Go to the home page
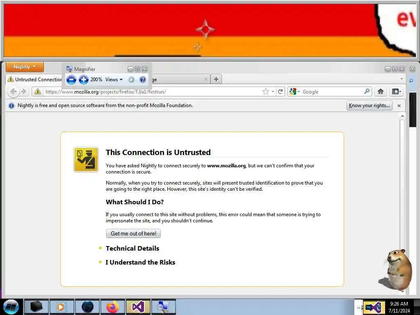The image size is (420, 315). coord(380,91)
